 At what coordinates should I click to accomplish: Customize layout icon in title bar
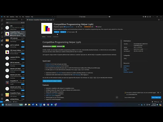pyautogui.click(x=143, y=17)
